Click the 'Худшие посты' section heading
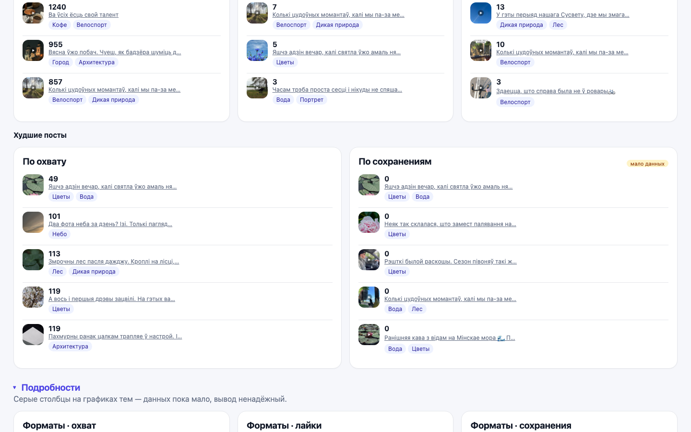The height and width of the screenshot is (432, 691). pyautogui.click(x=40, y=135)
